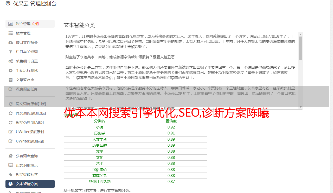Click the 0.91 confidence value
Viewport: 333px width, 193px height.
coord(171,133)
